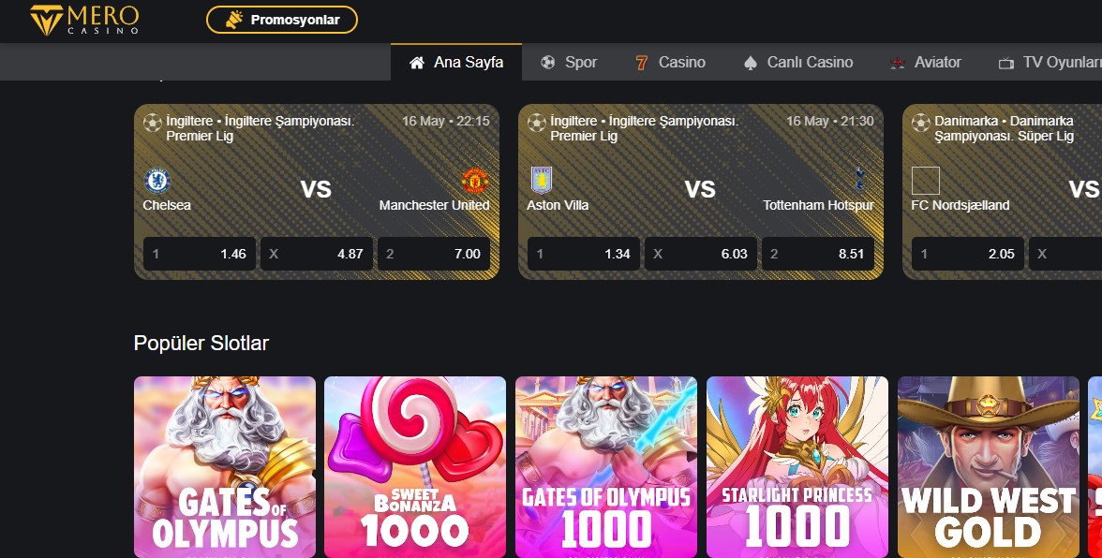Select Aston Villa odds 1.34
Viewport: 1102px width, 558px height.
click(584, 254)
